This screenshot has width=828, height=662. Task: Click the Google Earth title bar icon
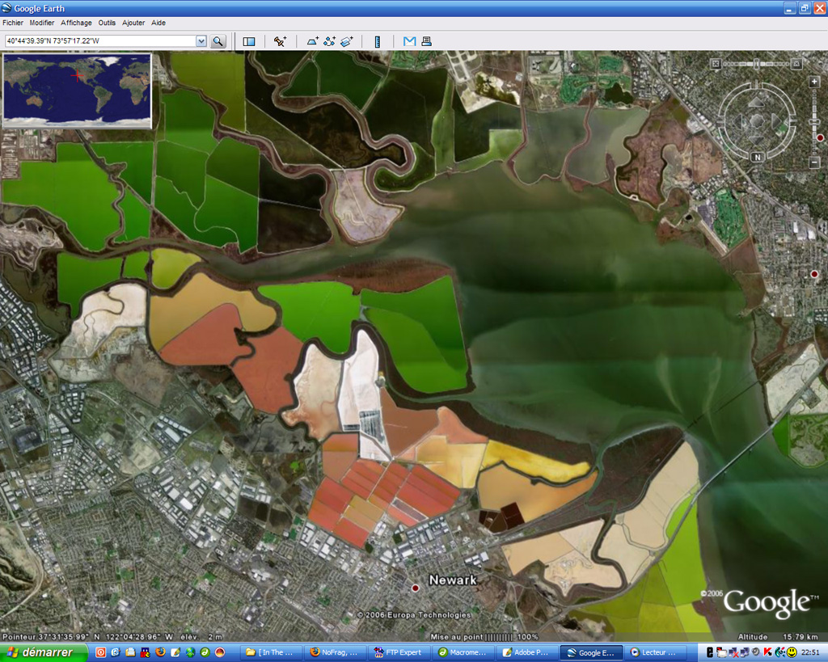pos(6,8)
